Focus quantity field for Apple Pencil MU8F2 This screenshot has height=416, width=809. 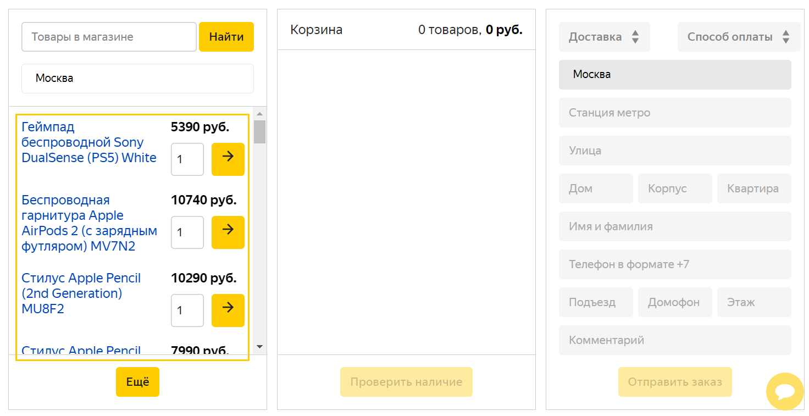tap(187, 310)
